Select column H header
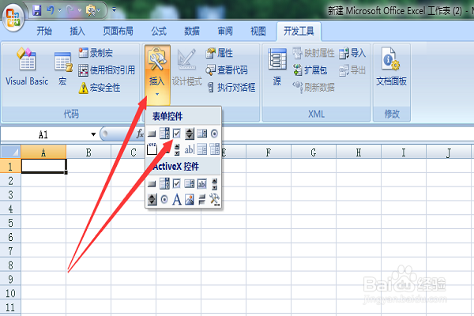The image size is (474, 316). click(x=359, y=152)
